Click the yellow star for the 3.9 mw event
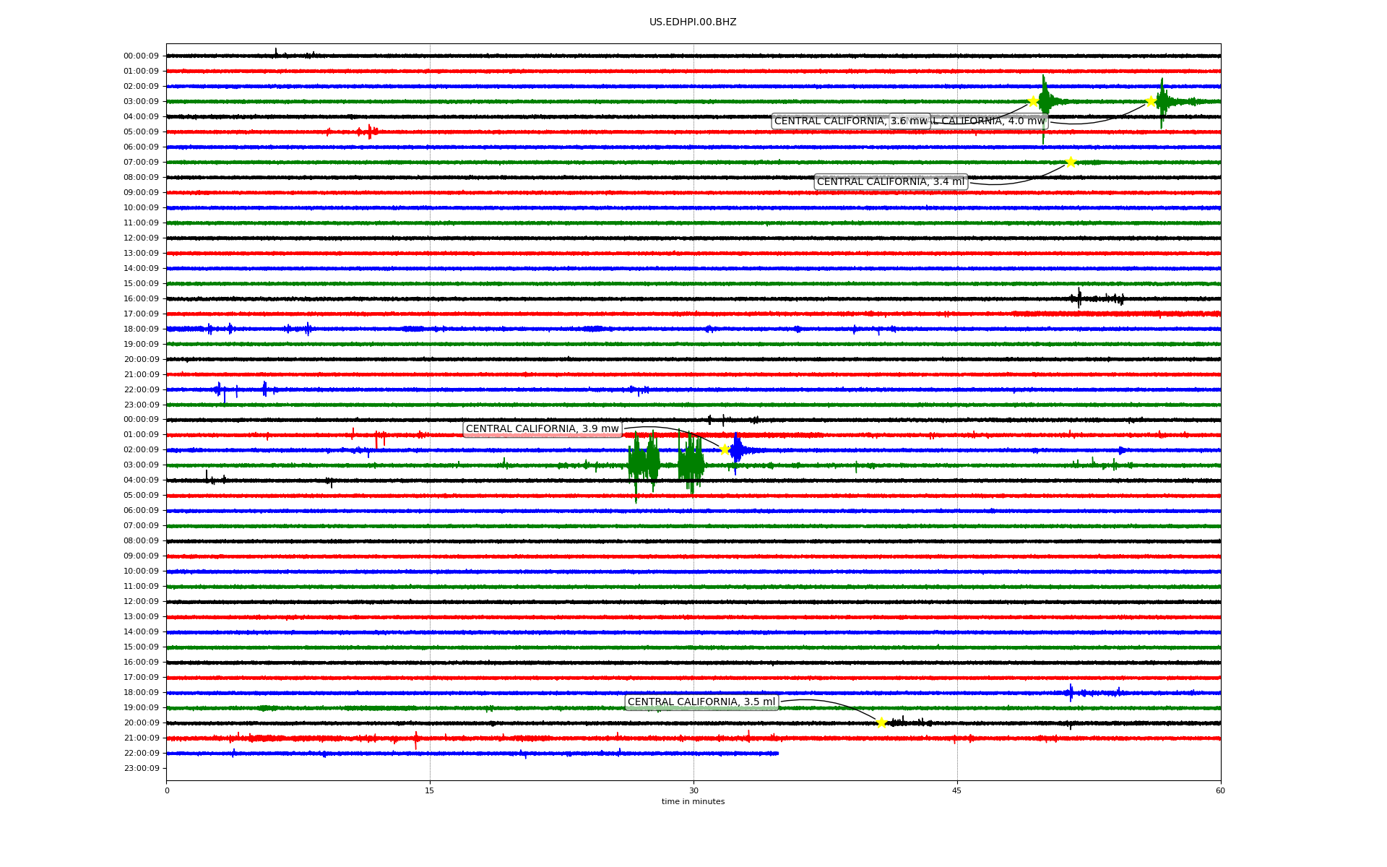 coord(725,449)
